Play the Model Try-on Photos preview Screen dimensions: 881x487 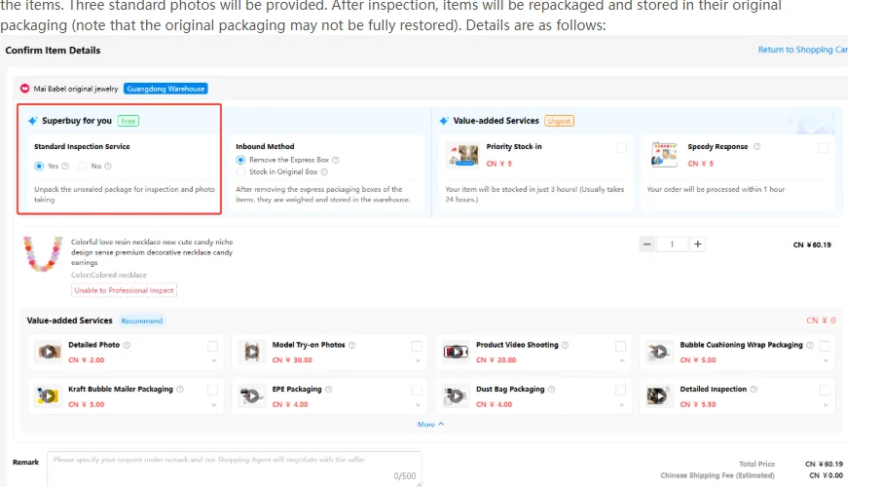[x=252, y=352]
